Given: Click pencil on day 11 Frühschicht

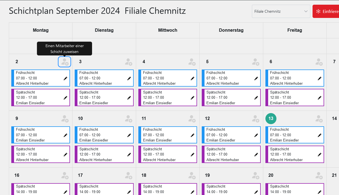Looking at the screenshot, I should tap(192, 135).
